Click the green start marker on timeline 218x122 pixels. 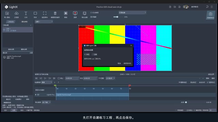tap(55, 86)
